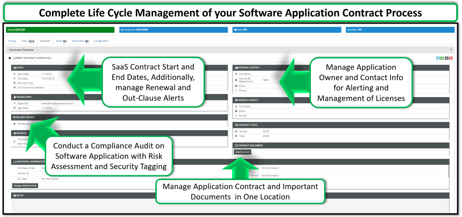Click the End Date value 12/31/2019
Viewport: 462px width, 217px height.
[x=48, y=79]
